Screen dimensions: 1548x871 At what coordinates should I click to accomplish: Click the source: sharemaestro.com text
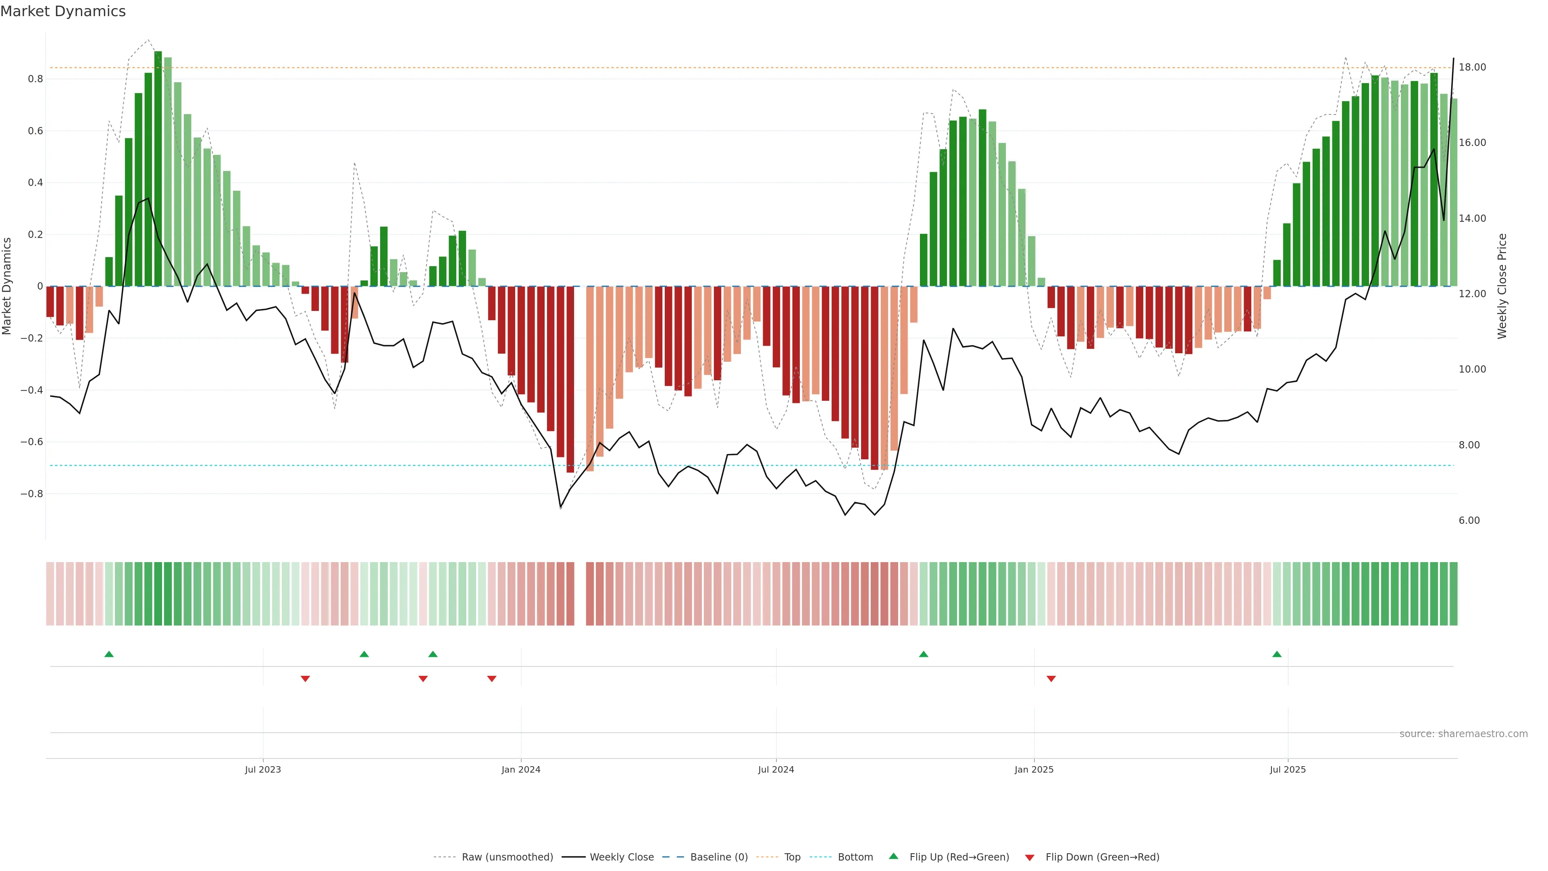(x=1463, y=733)
